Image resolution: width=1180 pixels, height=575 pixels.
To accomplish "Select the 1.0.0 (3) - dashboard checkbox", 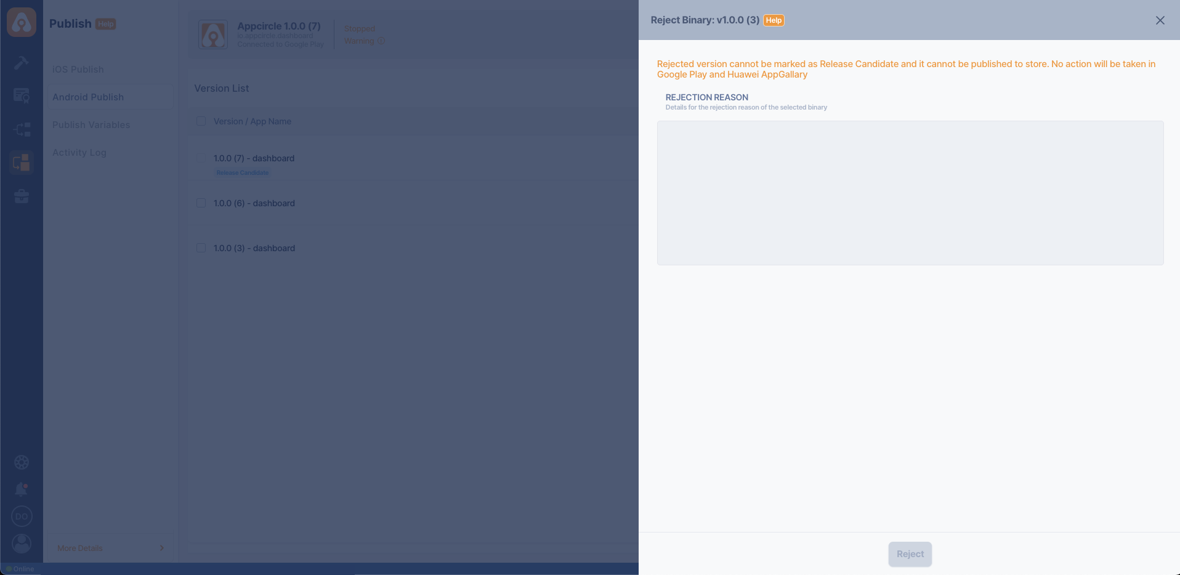I will [x=201, y=248].
